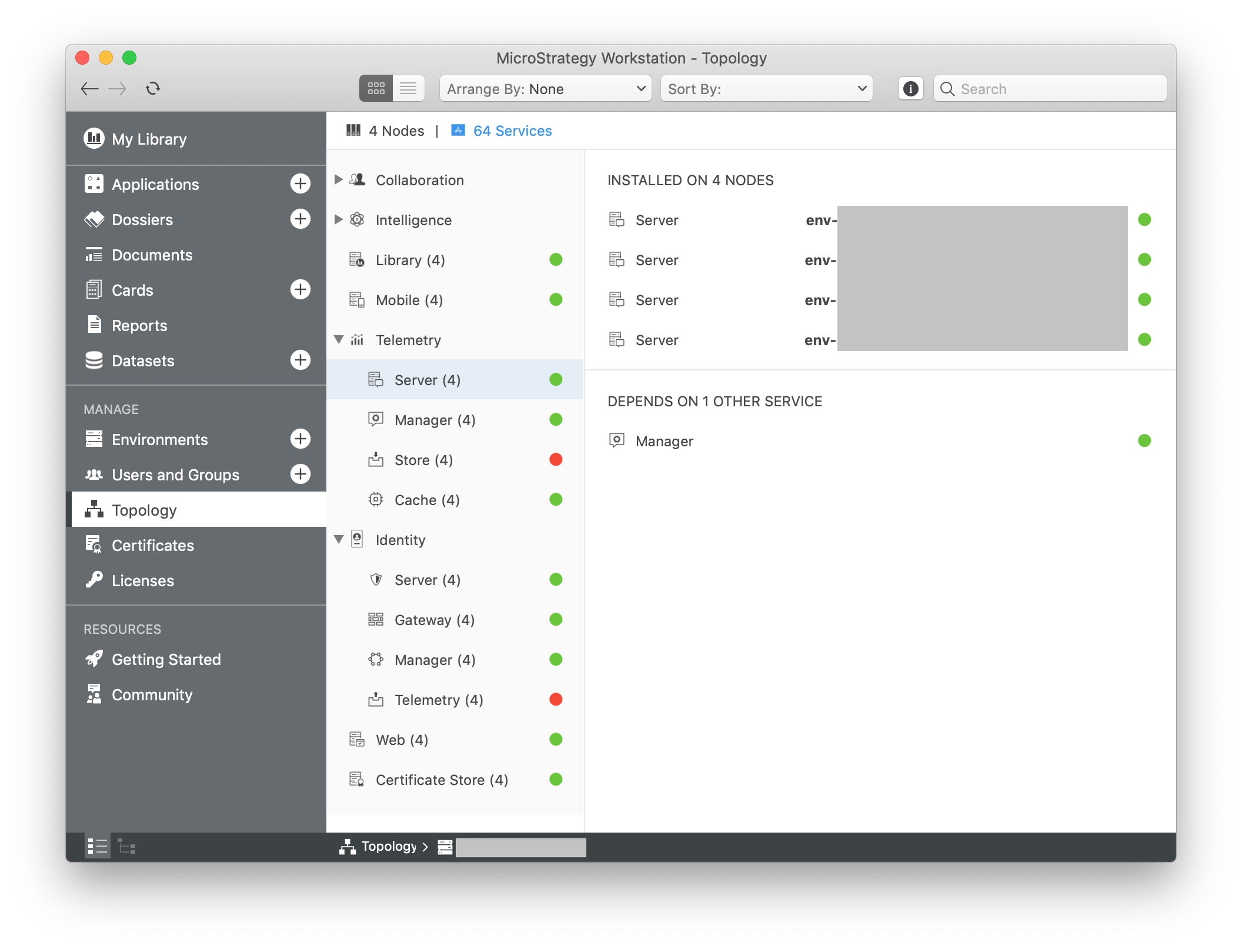Toggle tree view in bottom bar
The image size is (1242, 949).
coord(126,847)
